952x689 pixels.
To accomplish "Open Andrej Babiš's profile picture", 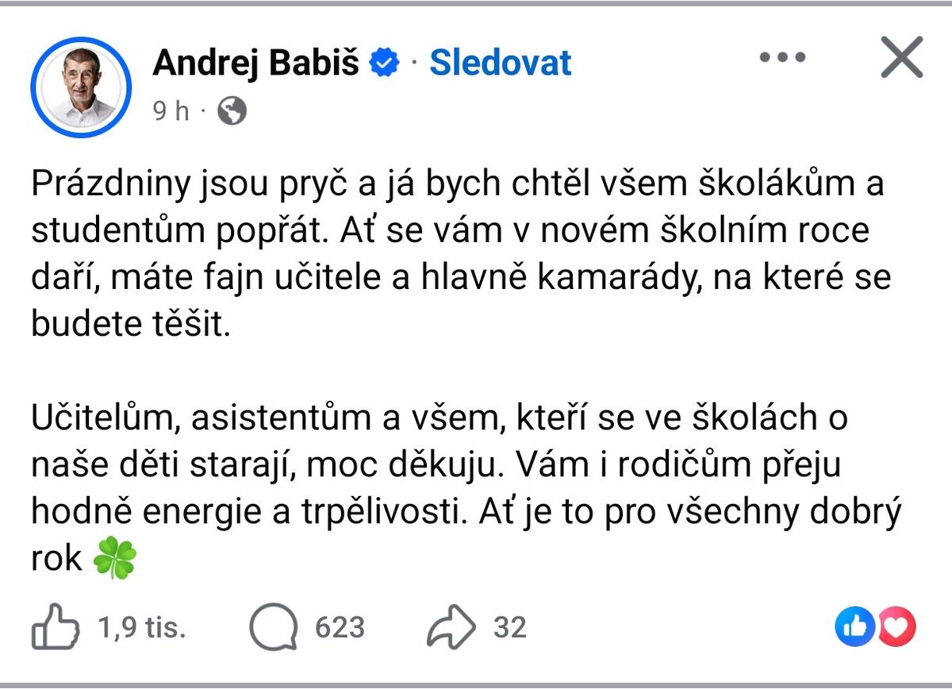I will pos(81,87).
